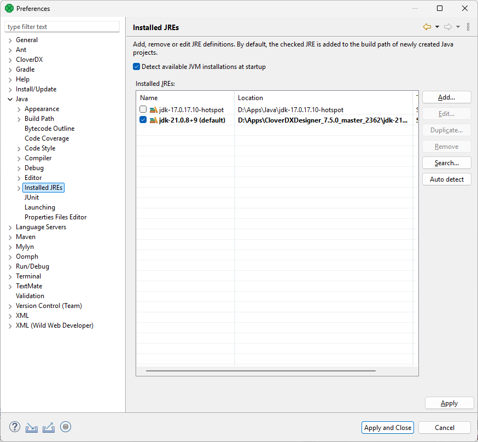
Task: Click the Search... button
Action: click(x=447, y=163)
